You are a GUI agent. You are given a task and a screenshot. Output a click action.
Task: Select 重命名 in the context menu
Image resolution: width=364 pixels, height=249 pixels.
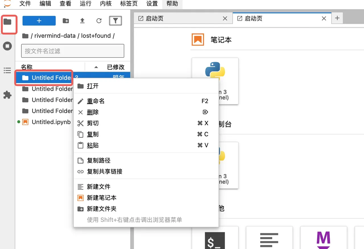(96, 101)
